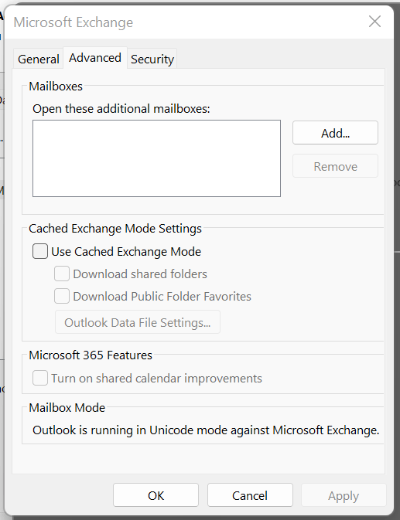Click the Add... mailbox button
400x520 pixels.
(335, 133)
